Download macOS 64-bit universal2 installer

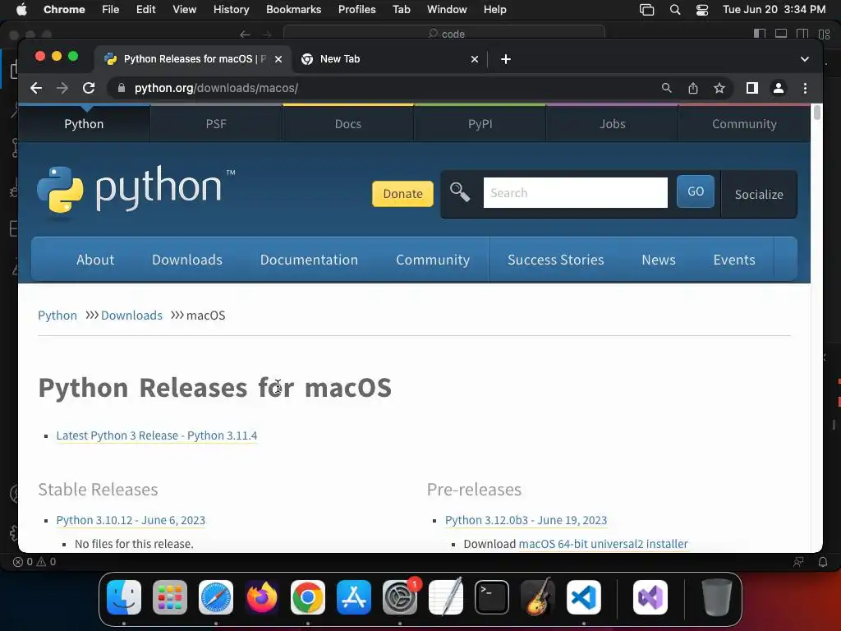[x=603, y=544]
